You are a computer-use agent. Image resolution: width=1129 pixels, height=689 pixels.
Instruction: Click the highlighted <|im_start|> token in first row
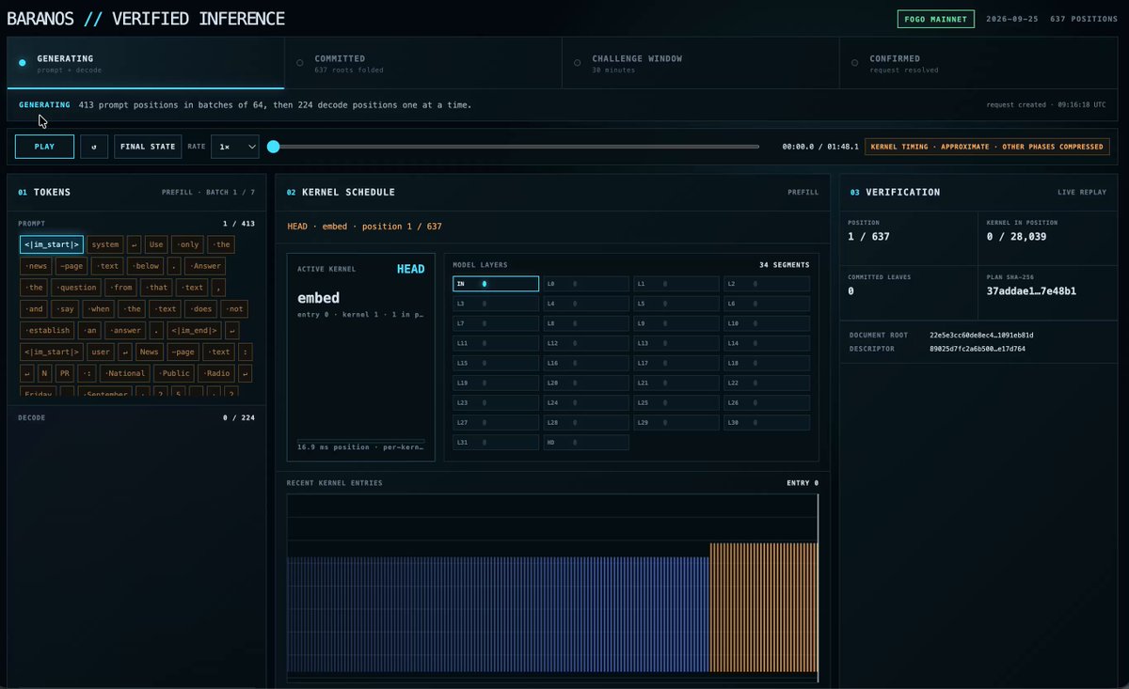(52, 244)
